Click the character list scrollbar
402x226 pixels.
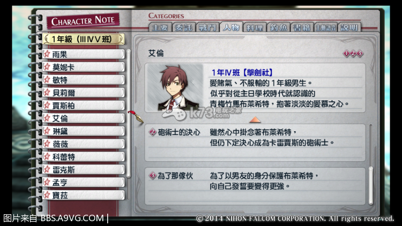[x=129, y=114]
